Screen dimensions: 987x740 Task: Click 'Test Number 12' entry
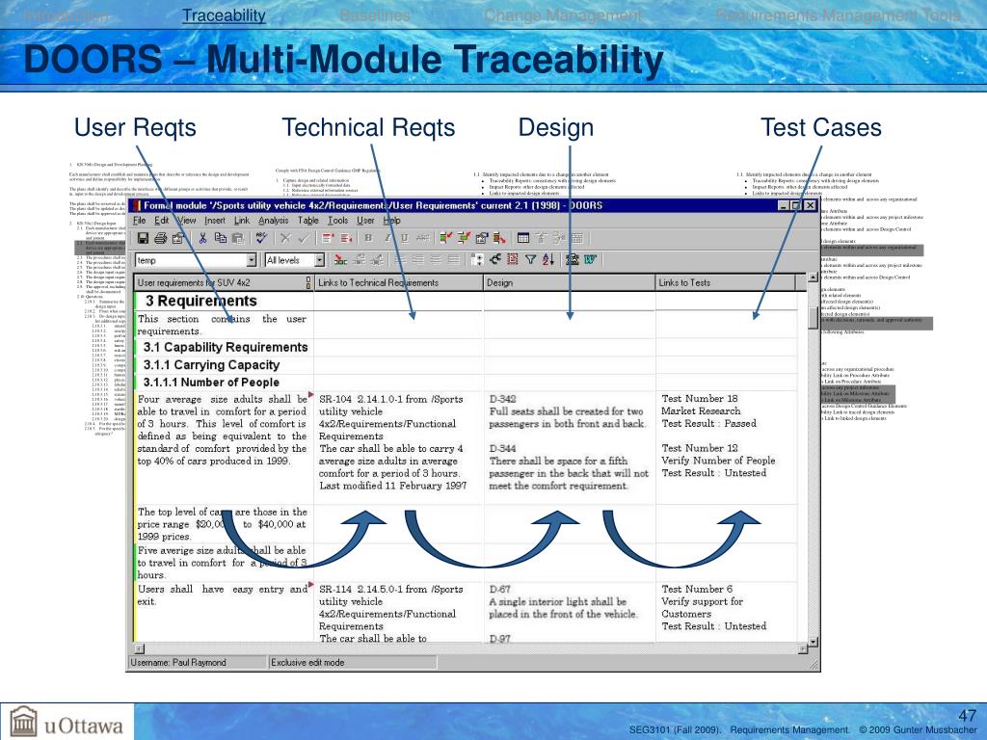[x=700, y=448]
